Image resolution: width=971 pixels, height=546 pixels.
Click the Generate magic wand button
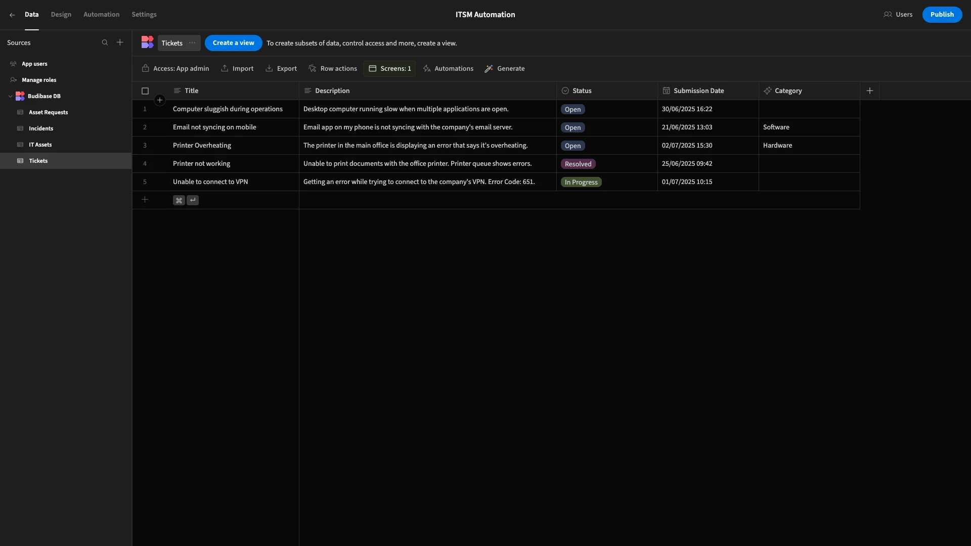coord(505,69)
